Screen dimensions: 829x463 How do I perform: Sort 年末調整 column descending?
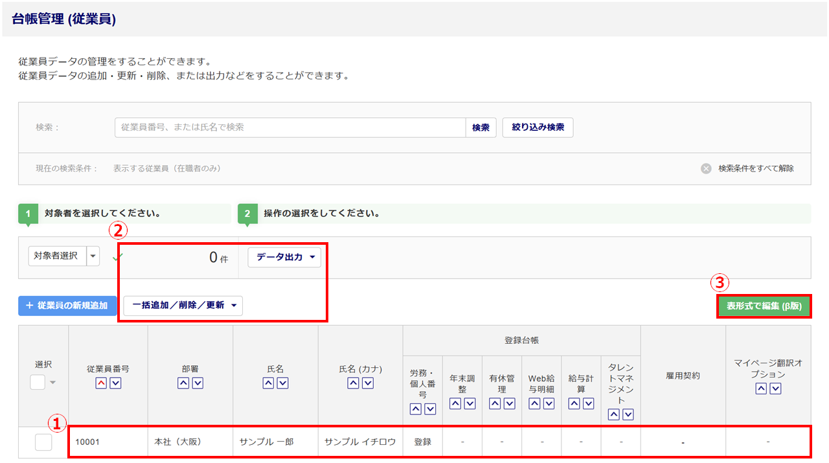(x=470, y=403)
